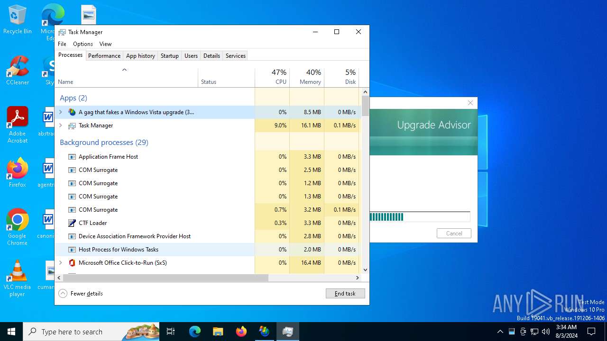Switch to the Services tab
The height and width of the screenshot is (341, 607).
236,56
